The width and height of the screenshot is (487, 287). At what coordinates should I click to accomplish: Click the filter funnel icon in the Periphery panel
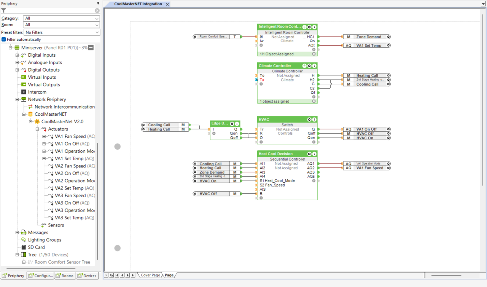click(x=4, y=11)
